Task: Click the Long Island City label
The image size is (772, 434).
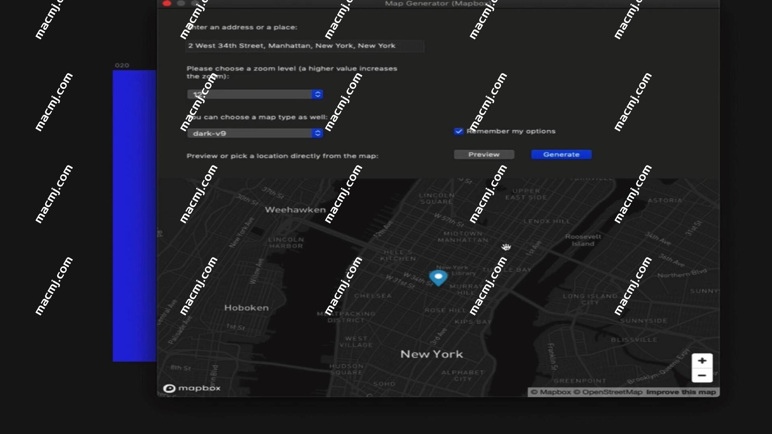Action: pos(590,299)
